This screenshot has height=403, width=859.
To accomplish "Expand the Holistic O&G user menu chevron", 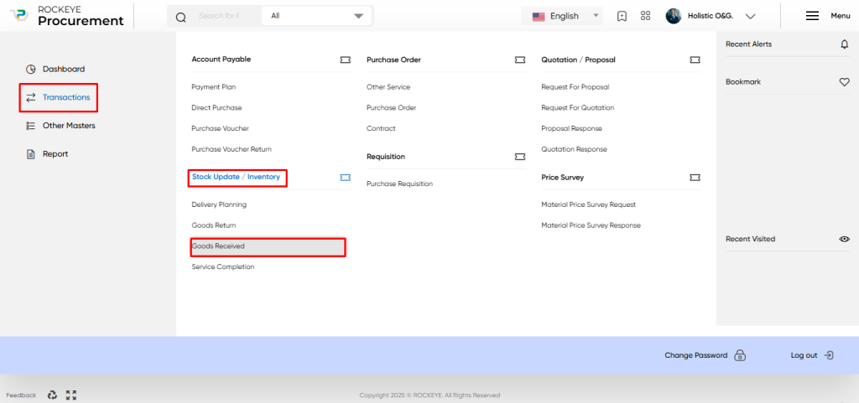I will point(751,17).
